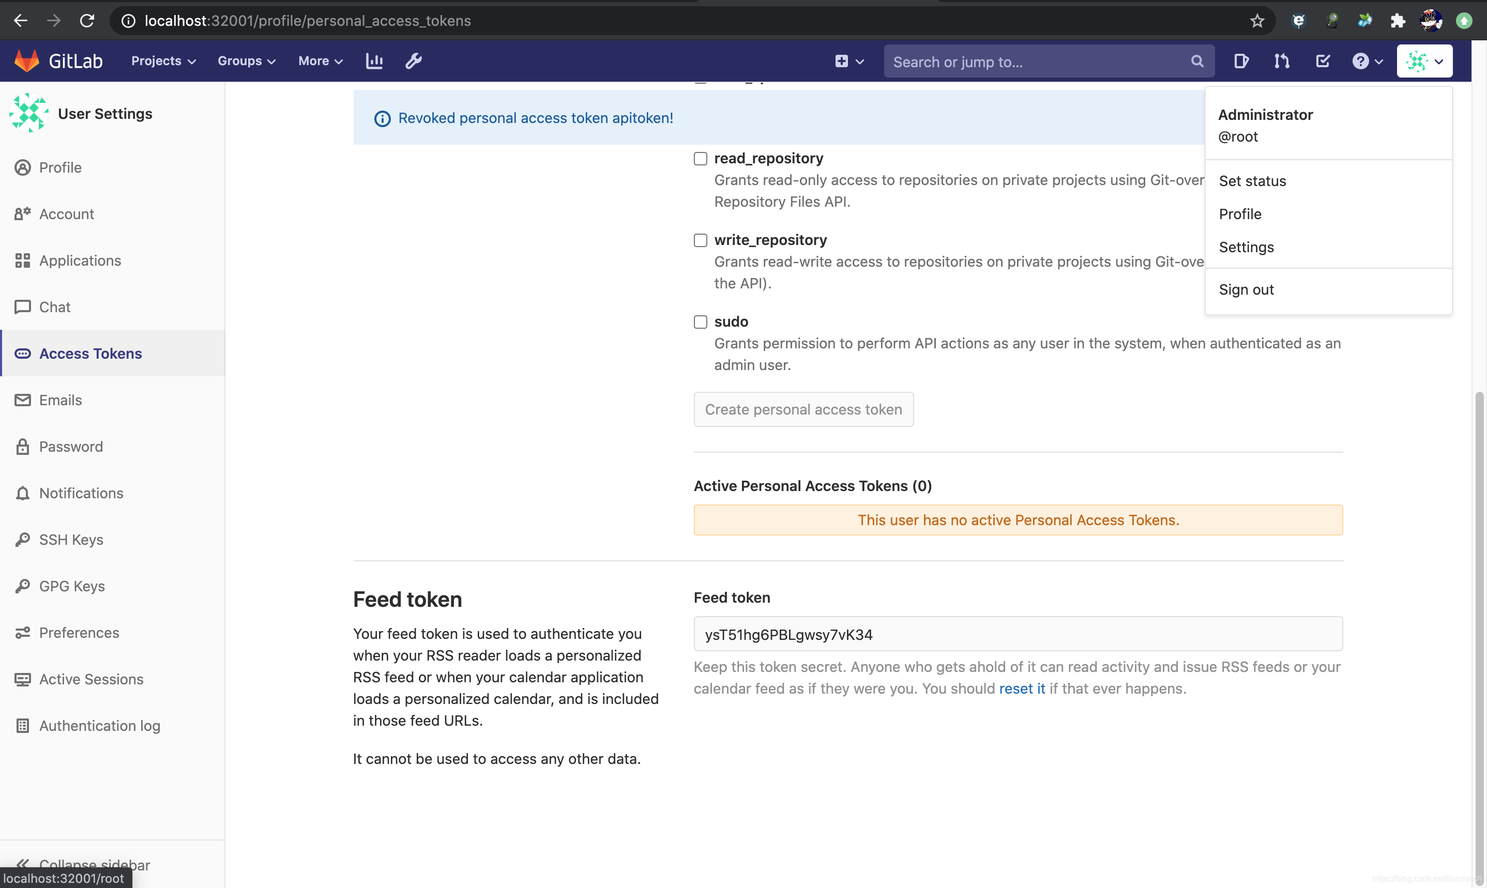
Task: Expand the Projects dropdown
Action: tap(163, 61)
